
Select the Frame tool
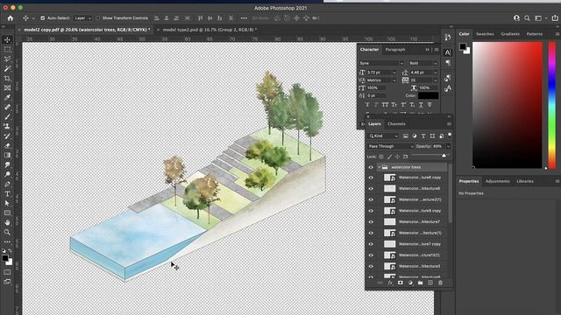click(x=7, y=87)
